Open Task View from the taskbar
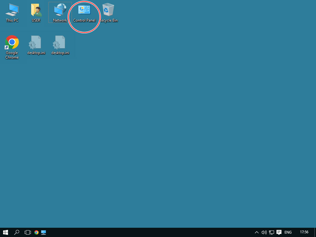 click(x=28, y=232)
